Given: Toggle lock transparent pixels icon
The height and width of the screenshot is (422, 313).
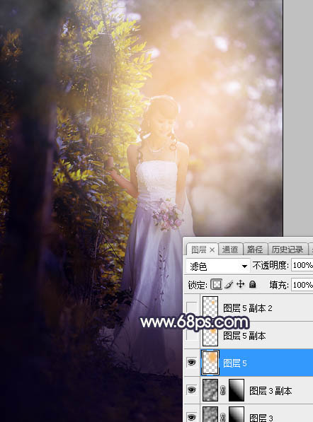Looking at the screenshot, I should pyautogui.click(x=217, y=284).
